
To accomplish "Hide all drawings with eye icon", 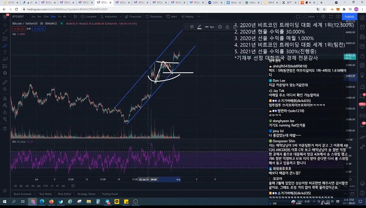I will pyautogui.click(x=5, y=119).
